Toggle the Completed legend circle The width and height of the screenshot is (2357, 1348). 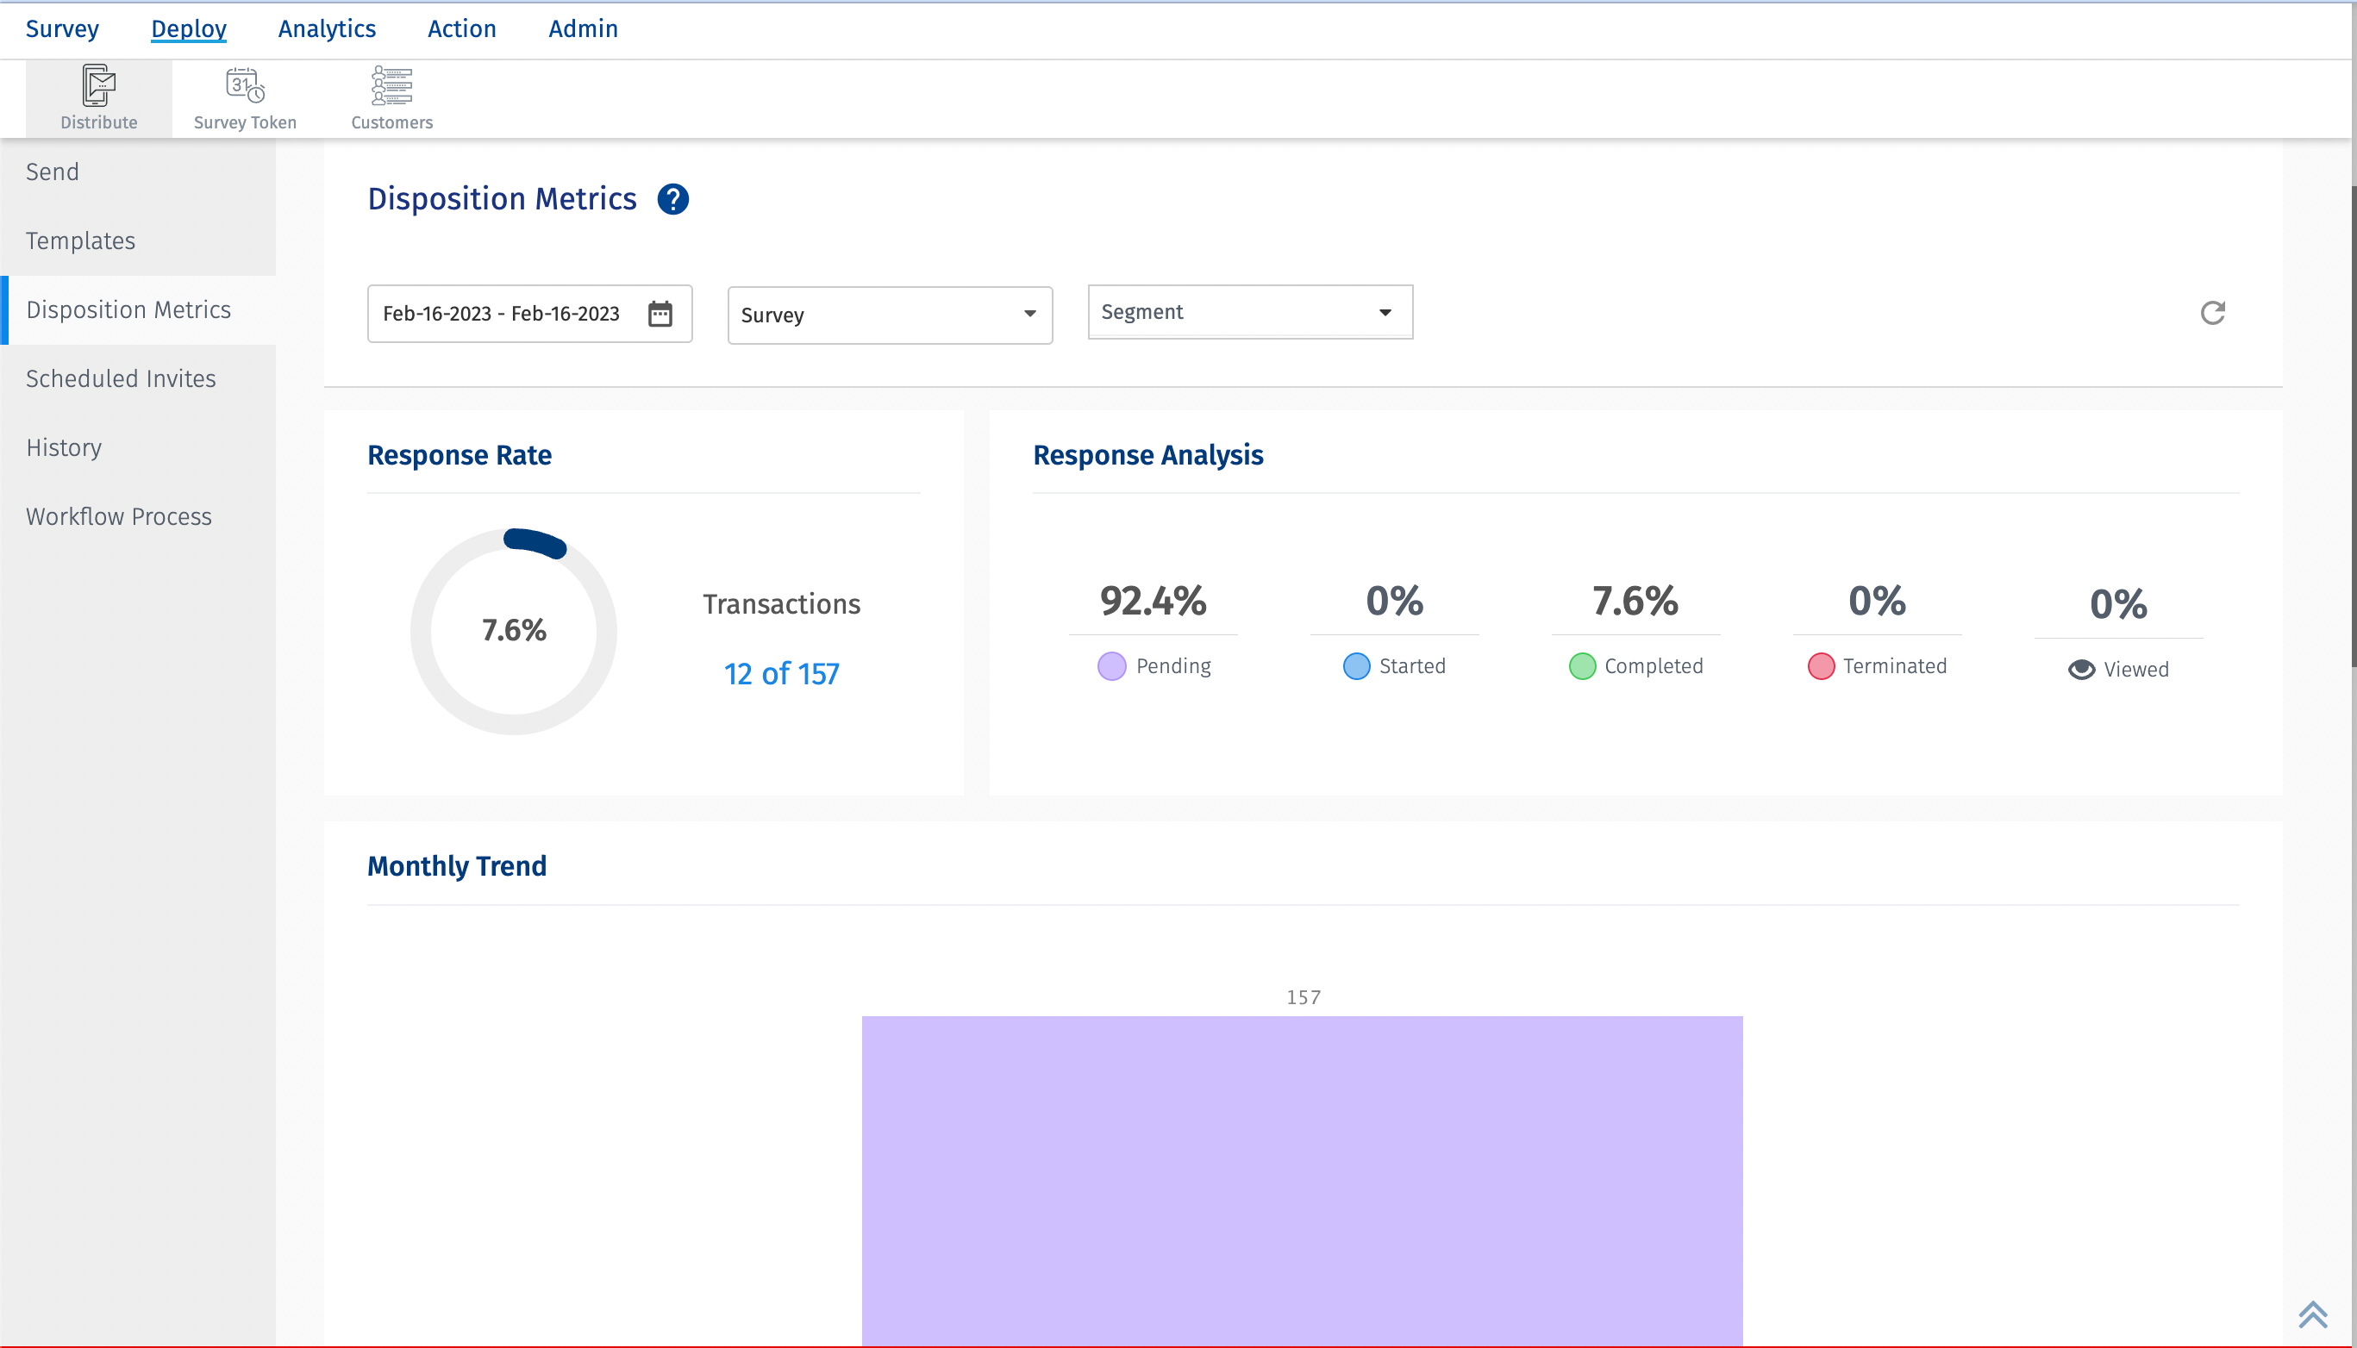click(x=1582, y=665)
